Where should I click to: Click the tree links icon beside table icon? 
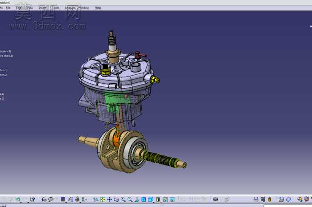(x=70, y=199)
